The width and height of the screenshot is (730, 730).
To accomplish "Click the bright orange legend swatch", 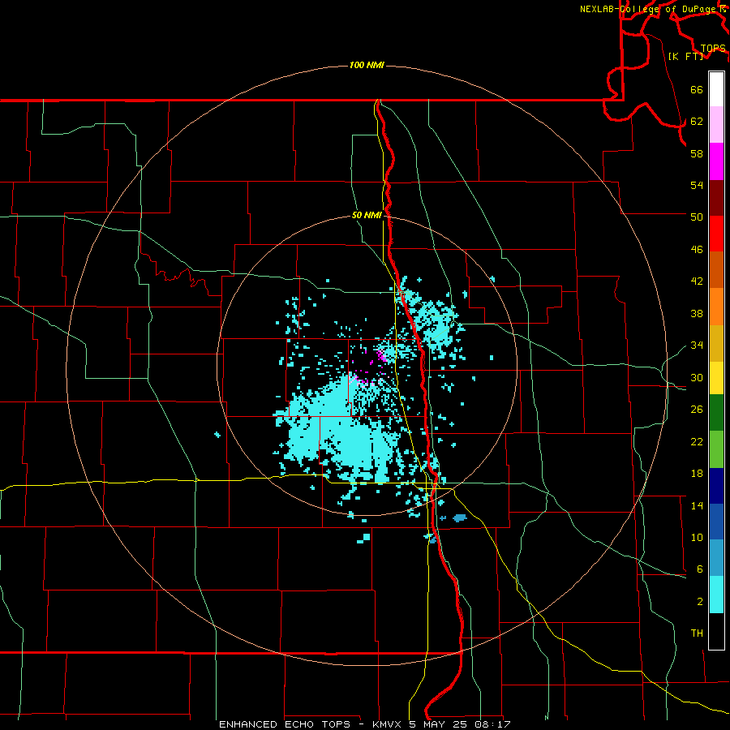I will [x=716, y=306].
